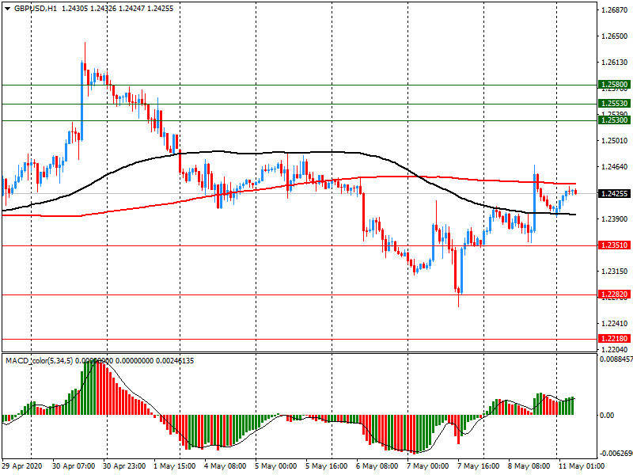Click the 5 May 00:00 time axis label
This screenshot has width=633, height=475.
coord(275,466)
